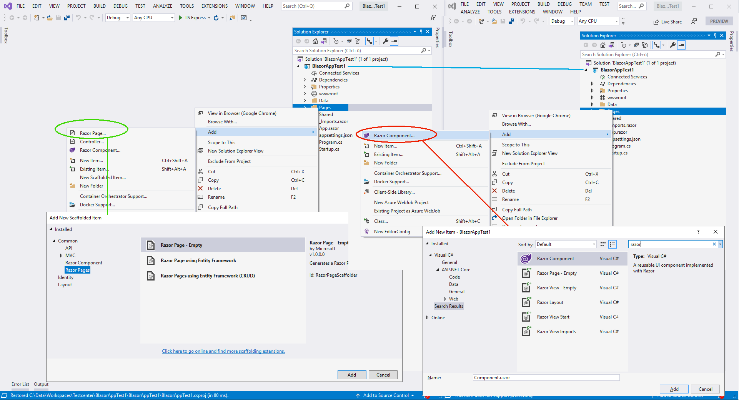This screenshot has height=400, width=739.
Task: Click help question mark in Add New Item dialog
Action: coord(698,232)
